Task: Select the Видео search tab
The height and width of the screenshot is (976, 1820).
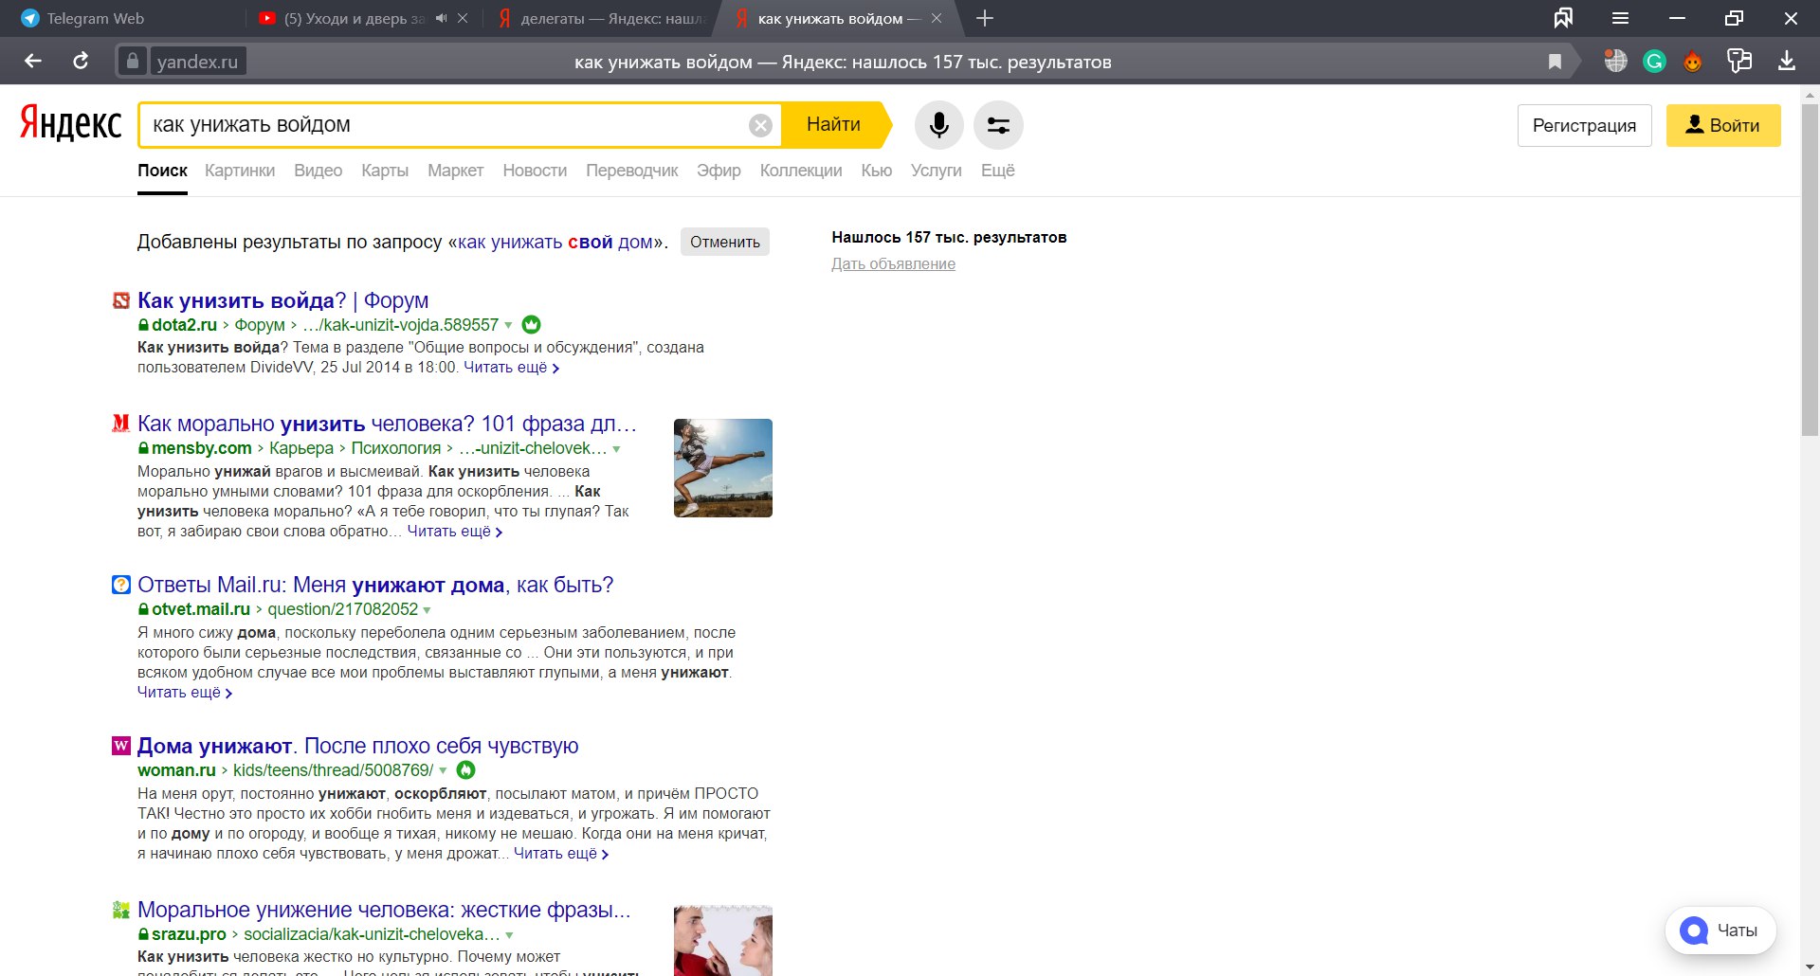Action: (318, 171)
